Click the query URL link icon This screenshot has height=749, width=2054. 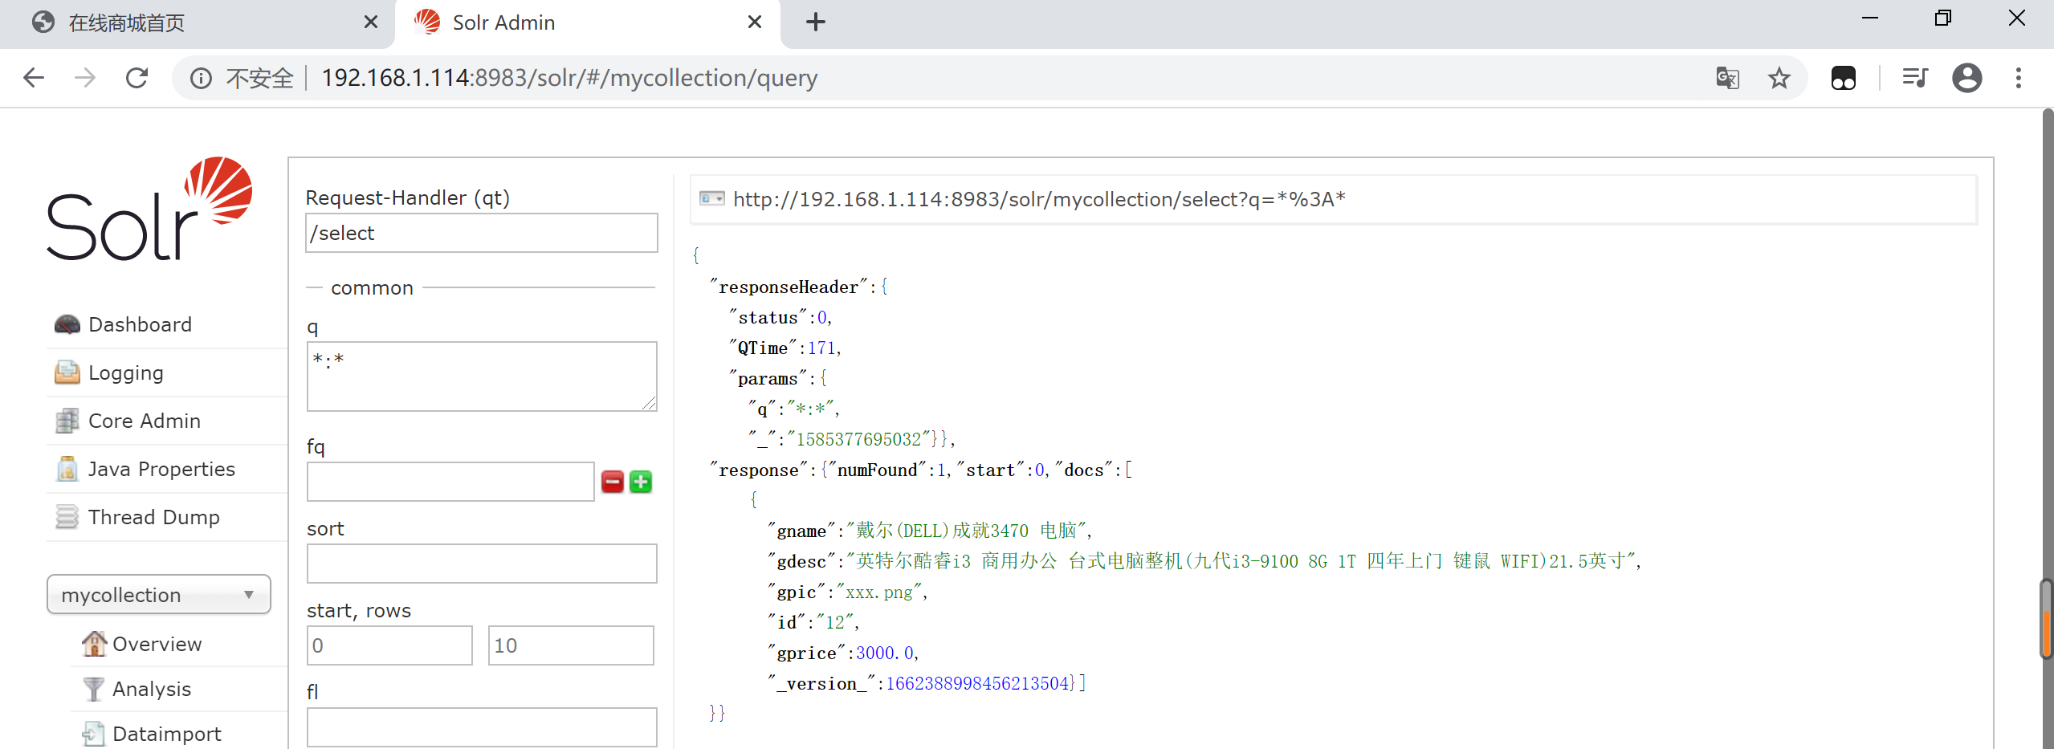pos(711,198)
